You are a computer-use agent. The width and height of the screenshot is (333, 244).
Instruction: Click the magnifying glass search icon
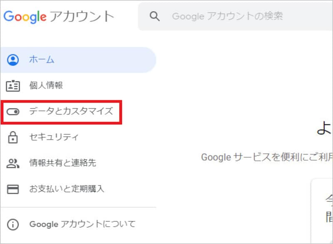(155, 16)
